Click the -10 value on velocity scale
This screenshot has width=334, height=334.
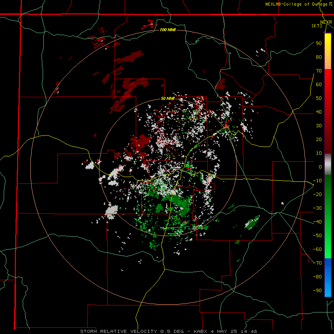(317, 181)
